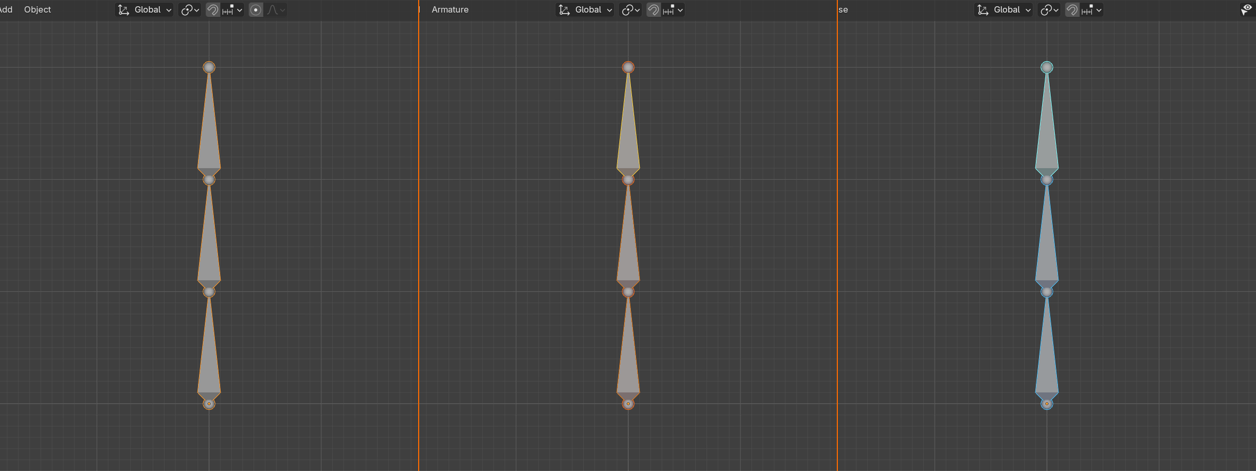This screenshot has width=1256, height=471.
Task: Select middle blue bone in pose viewport
Action: 1047,243
